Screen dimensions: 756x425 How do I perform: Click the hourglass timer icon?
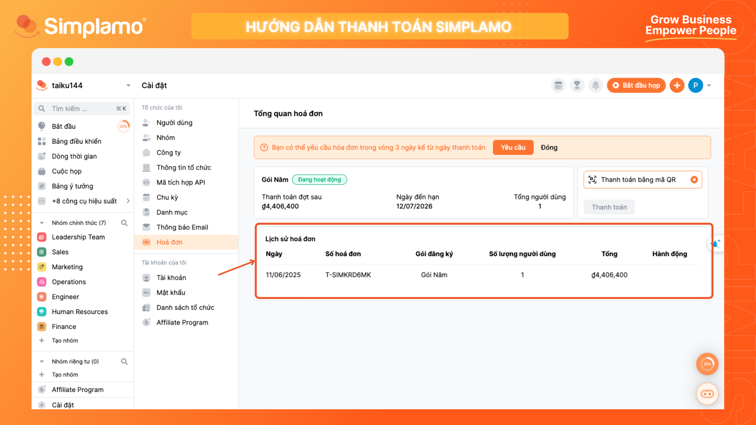[577, 85]
